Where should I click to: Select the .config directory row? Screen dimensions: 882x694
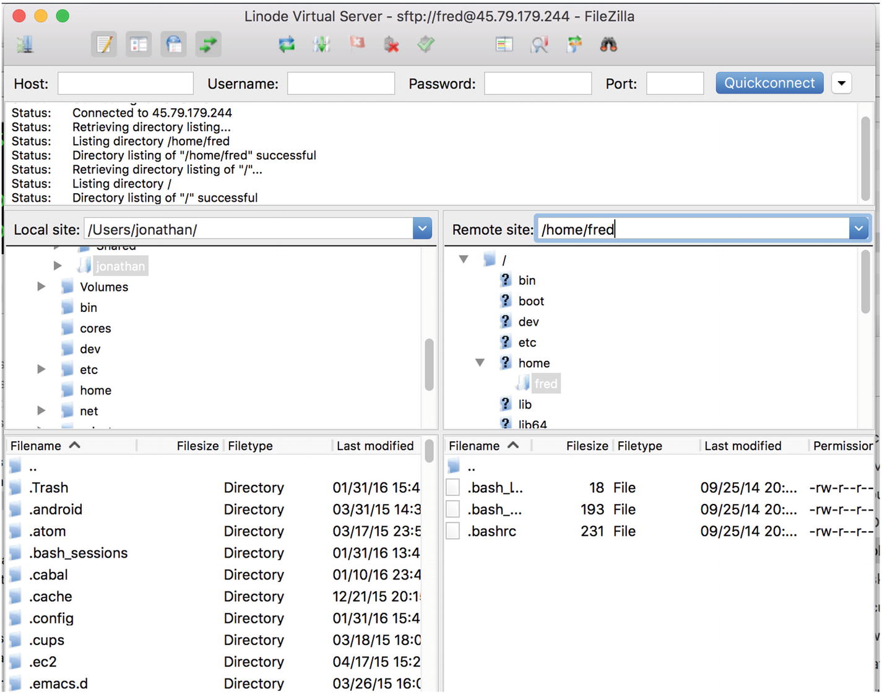pos(214,618)
